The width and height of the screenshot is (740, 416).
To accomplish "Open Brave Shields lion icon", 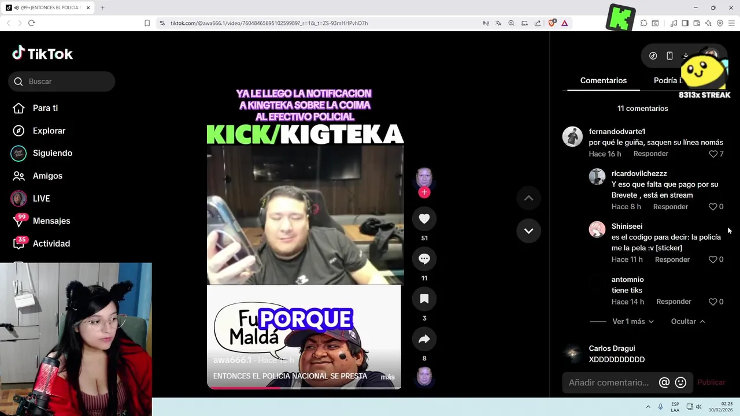I will pos(552,23).
